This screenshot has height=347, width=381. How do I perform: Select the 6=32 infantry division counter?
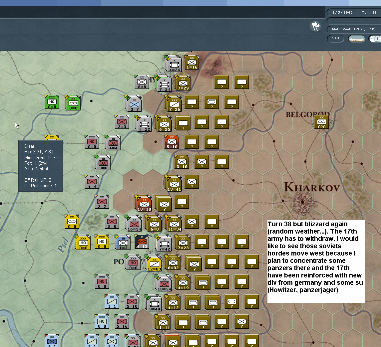pos(173,262)
